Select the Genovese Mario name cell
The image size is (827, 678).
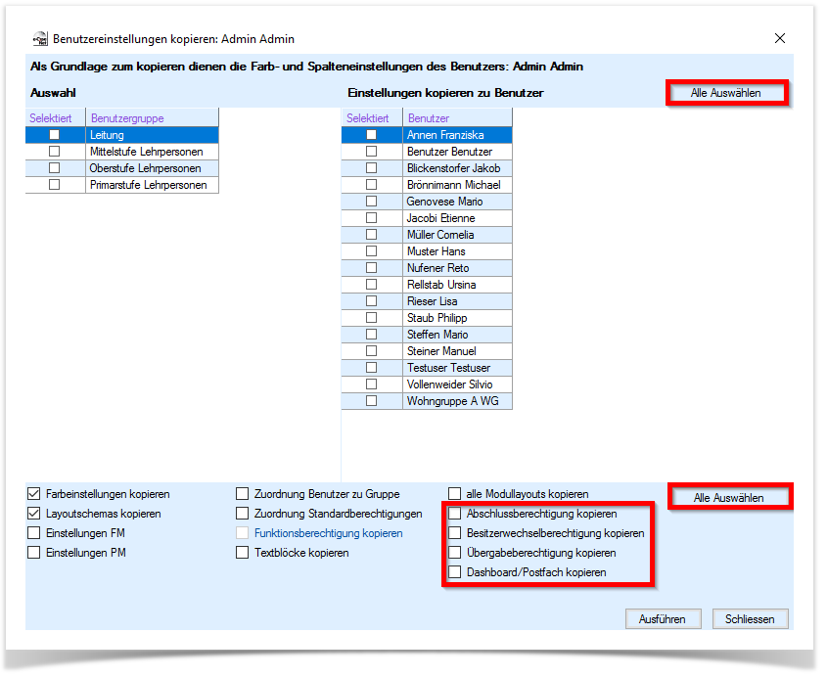pyautogui.click(x=457, y=202)
